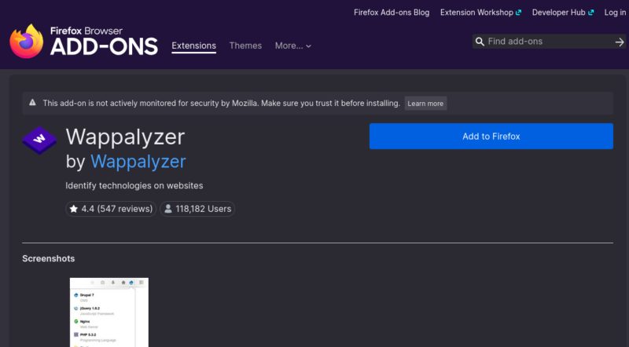Click the Wappalyzer extension title

point(125,137)
